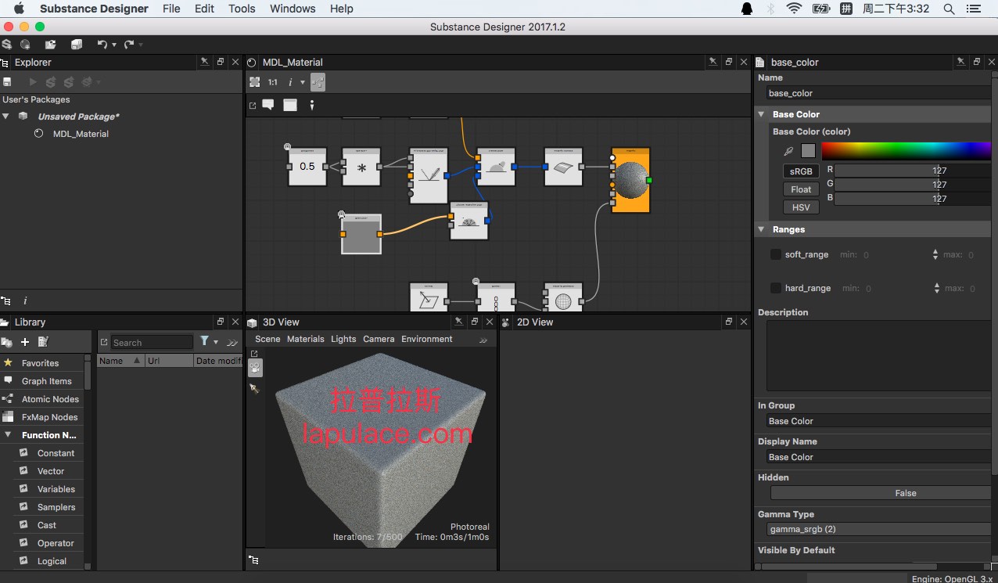The width and height of the screenshot is (998, 583).
Task: Open the Undo history dropdown arrow
Action: [114, 45]
